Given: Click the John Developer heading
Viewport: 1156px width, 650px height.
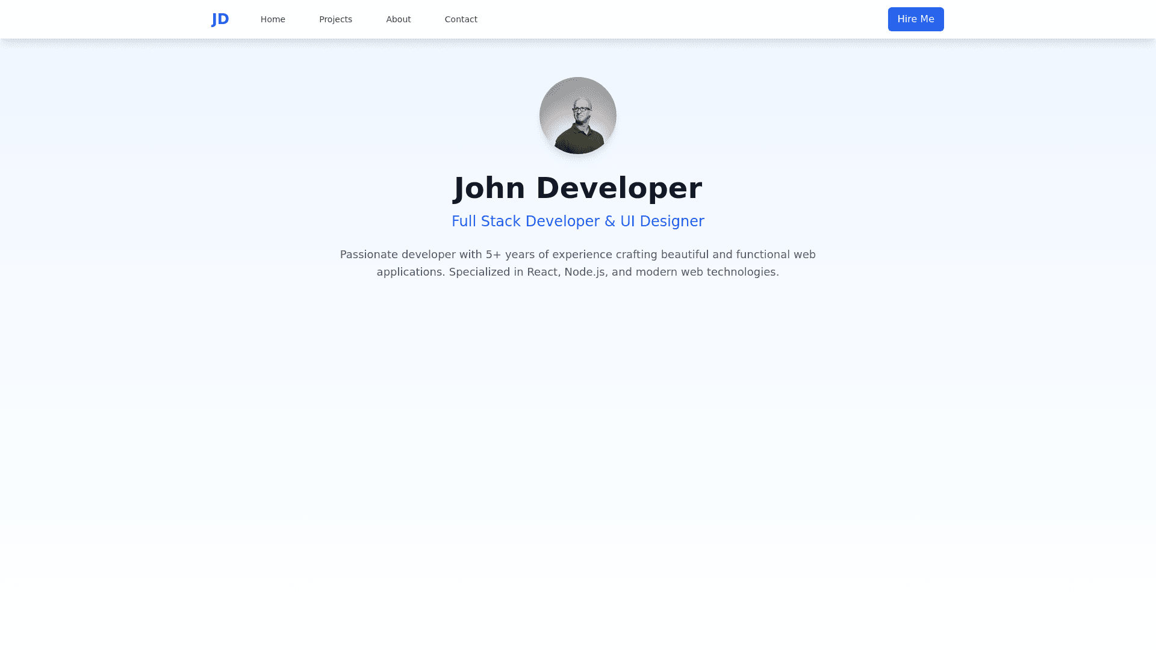Looking at the screenshot, I should tap(577, 188).
